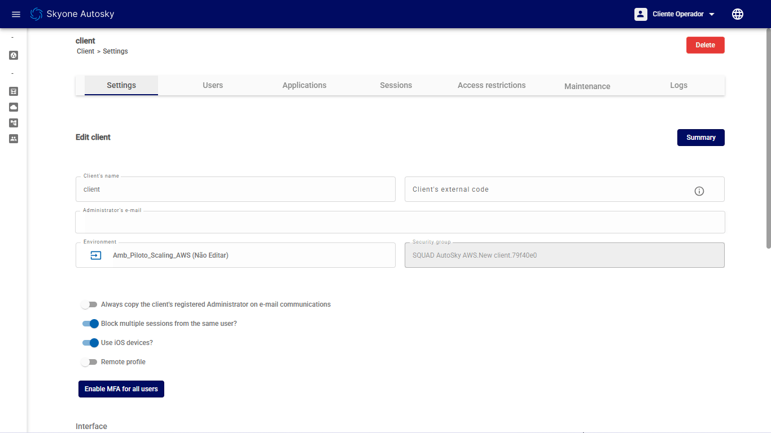This screenshot has height=433, width=771.
Task: Click the Skyone Autosky logo
Action: (x=72, y=14)
